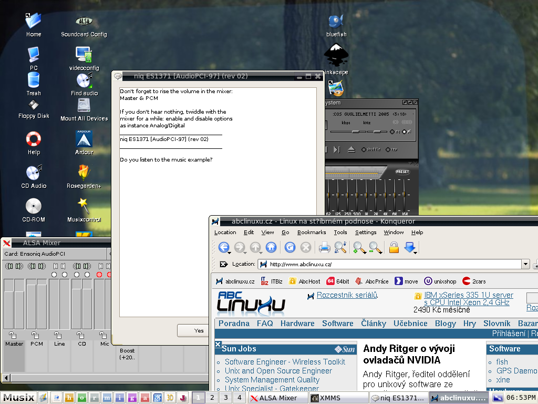
Task: Go to the Poradna section link
Action: (x=234, y=324)
